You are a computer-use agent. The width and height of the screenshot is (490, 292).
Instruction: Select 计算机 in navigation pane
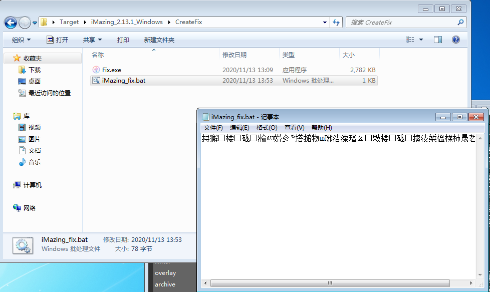click(x=32, y=185)
